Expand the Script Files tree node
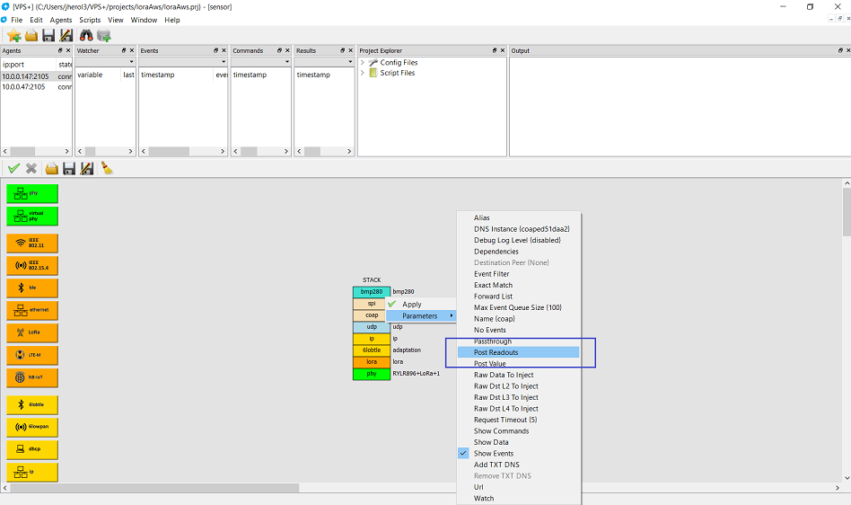851x505 pixels. [363, 74]
